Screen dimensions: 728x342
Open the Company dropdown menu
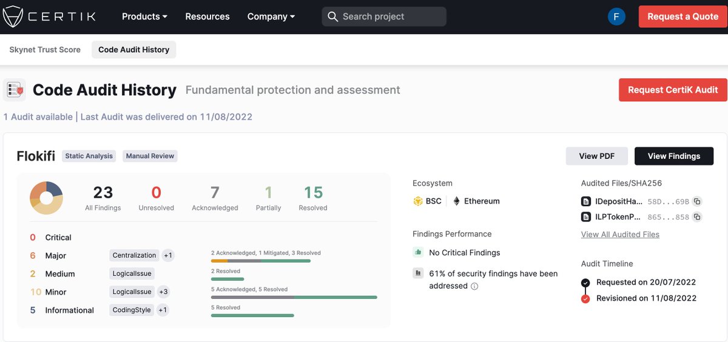coord(271,16)
